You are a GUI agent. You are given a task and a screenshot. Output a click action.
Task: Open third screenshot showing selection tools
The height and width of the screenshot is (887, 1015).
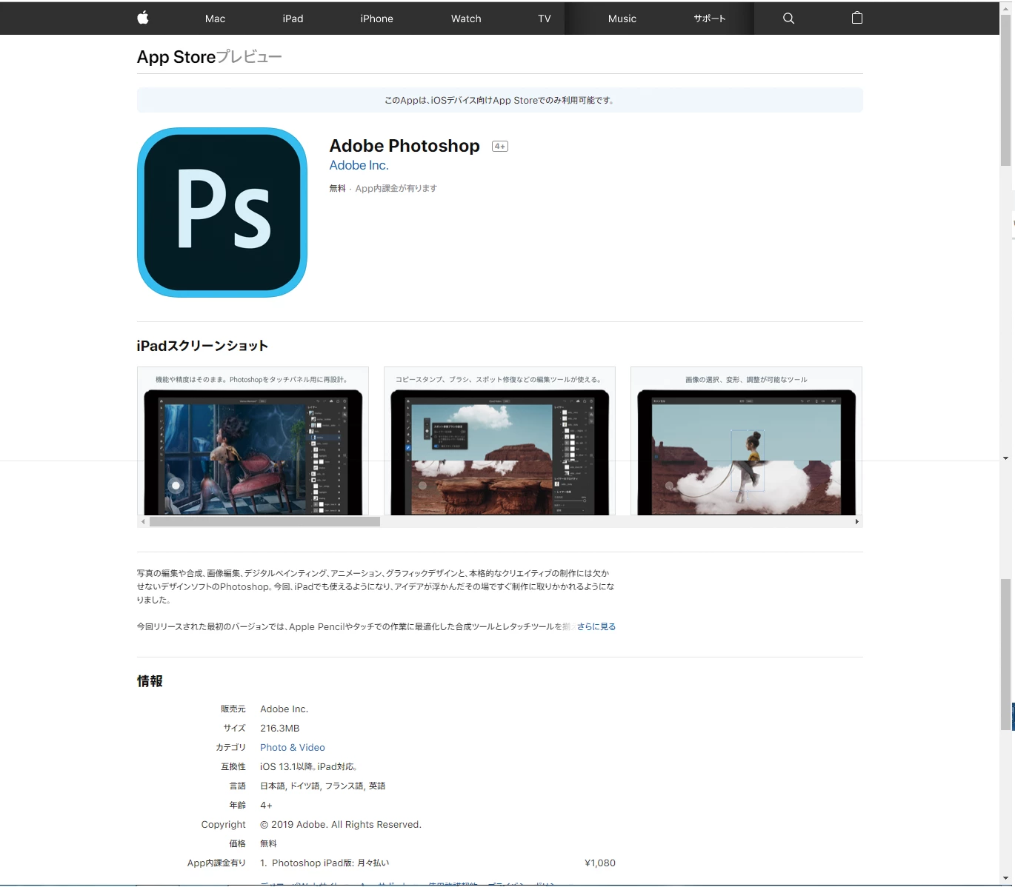pyautogui.click(x=746, y=441)
